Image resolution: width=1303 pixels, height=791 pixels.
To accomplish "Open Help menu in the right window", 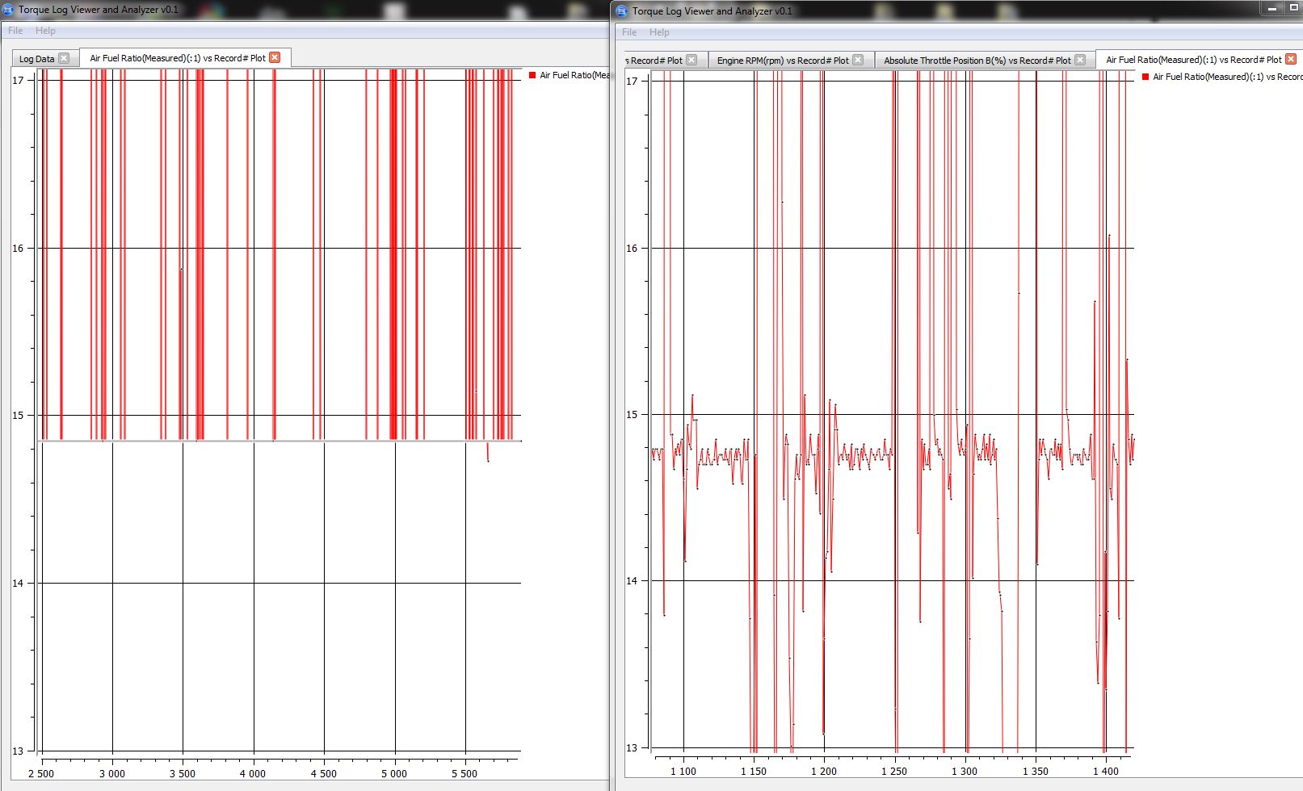I will tap(659, 32).
